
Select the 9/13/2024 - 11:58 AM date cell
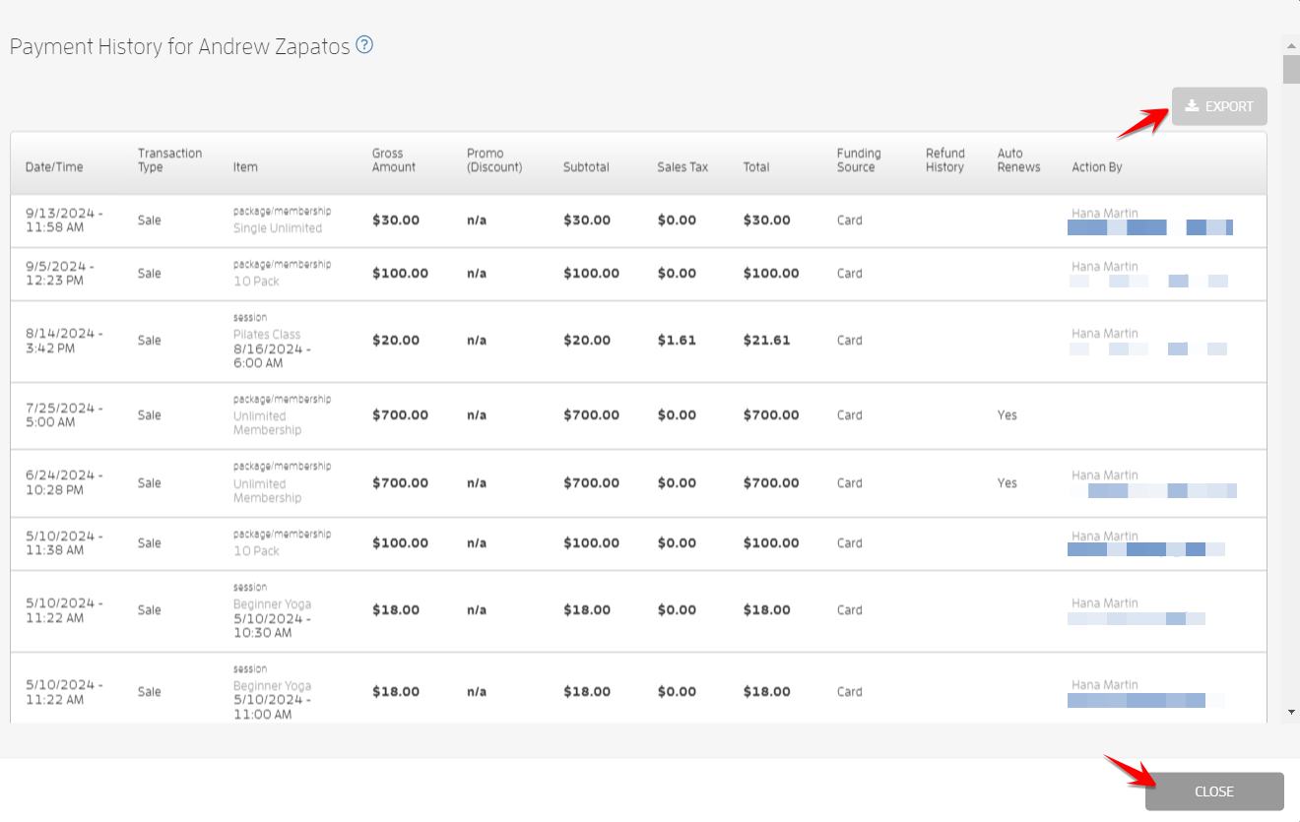64,221
